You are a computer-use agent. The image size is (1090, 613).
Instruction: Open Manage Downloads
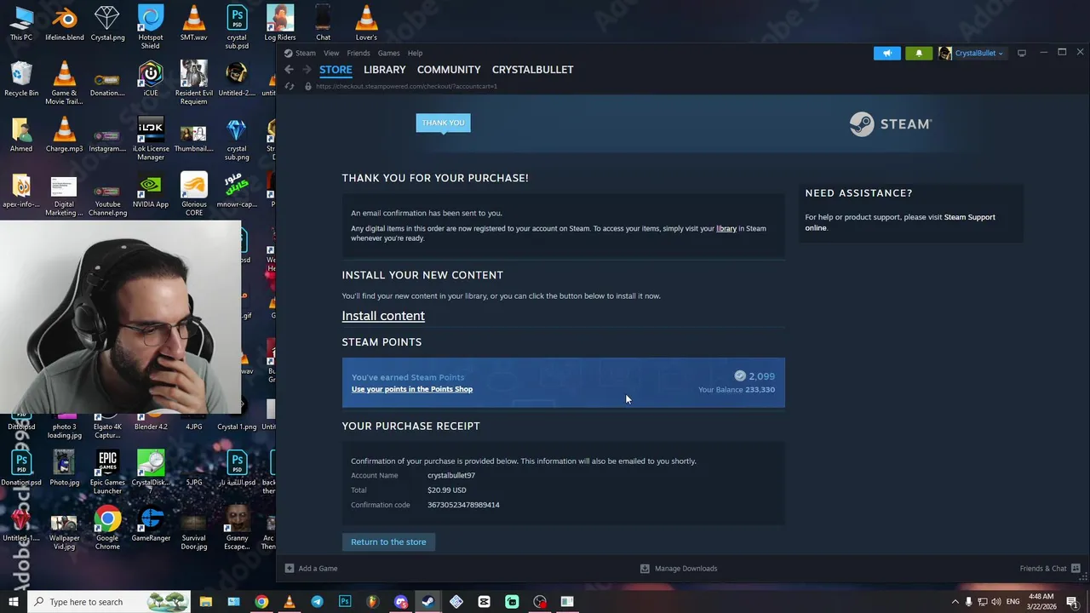pos(679,568)
